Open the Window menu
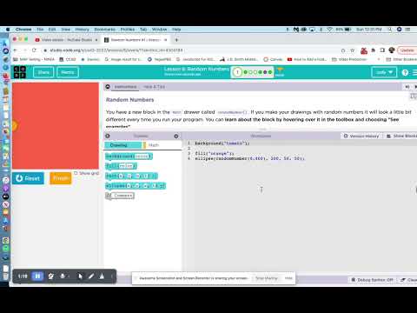Viewport: 417px width, 313px height. click(159, 30)
